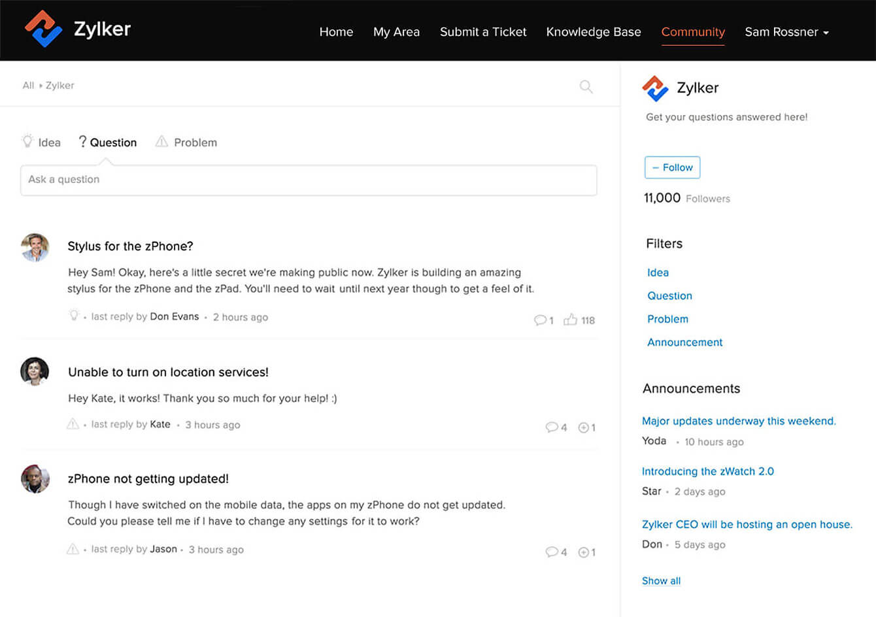876x617 pixels.
Task: Filter posts by Announcement
Action: click(x=684, y=342)
